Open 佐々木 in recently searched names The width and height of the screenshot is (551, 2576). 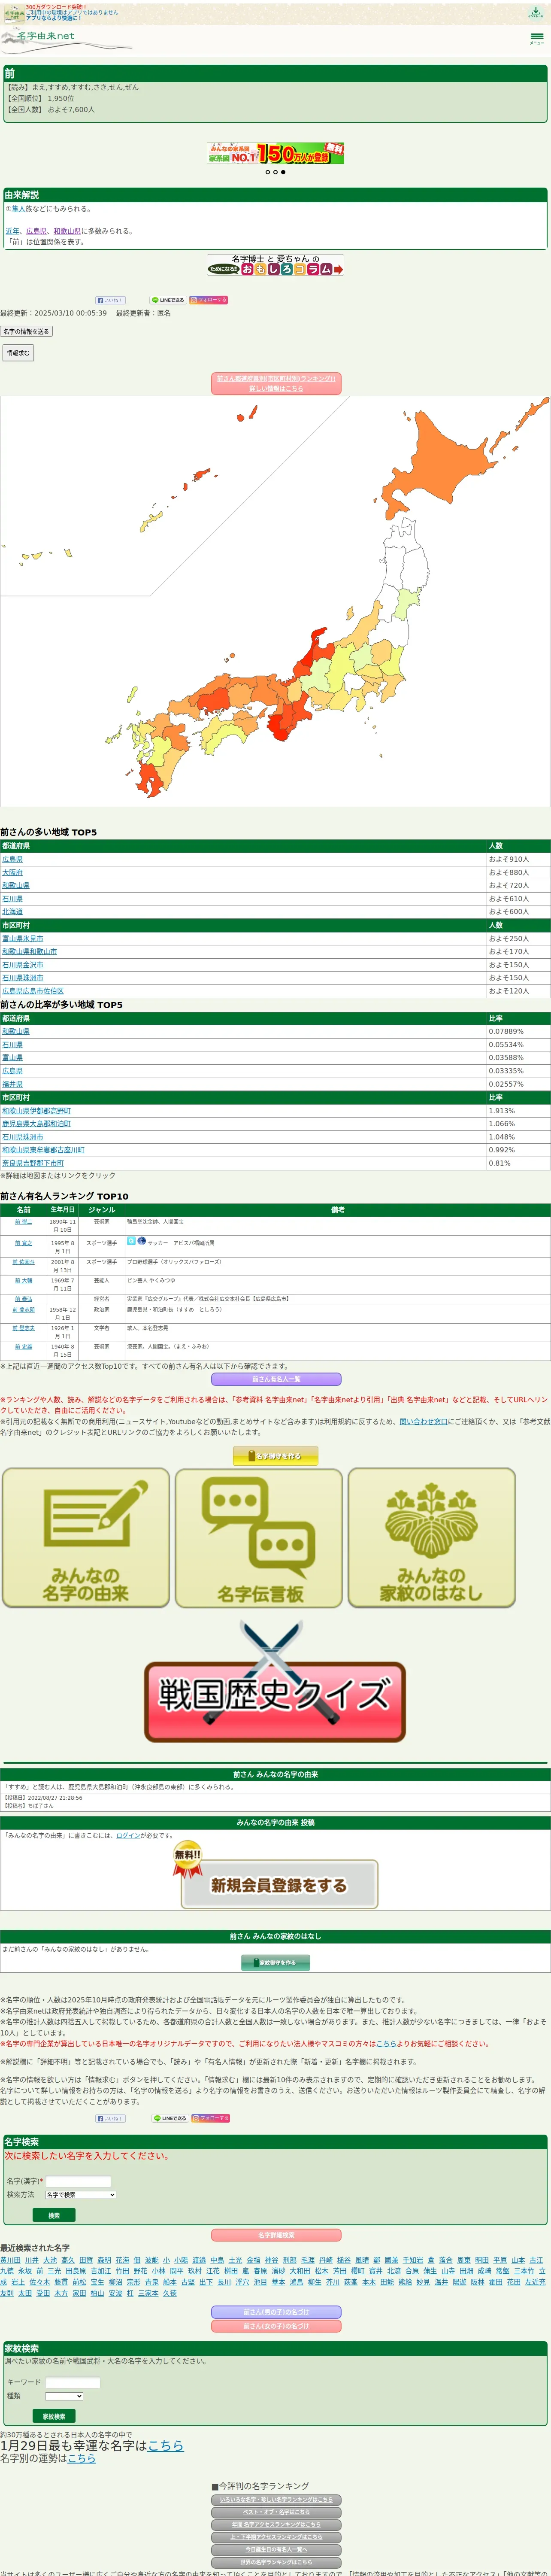[x=39, y=2282]
